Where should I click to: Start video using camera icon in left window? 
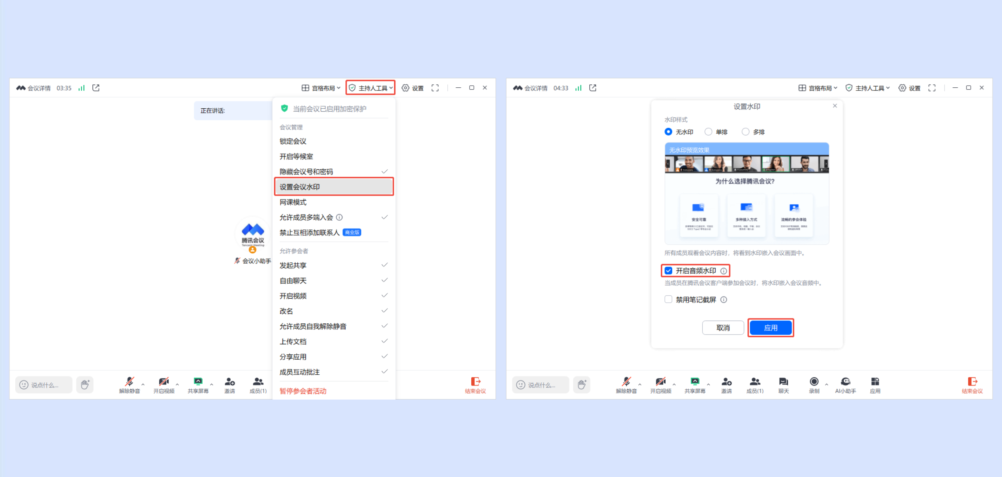point(164,381)
